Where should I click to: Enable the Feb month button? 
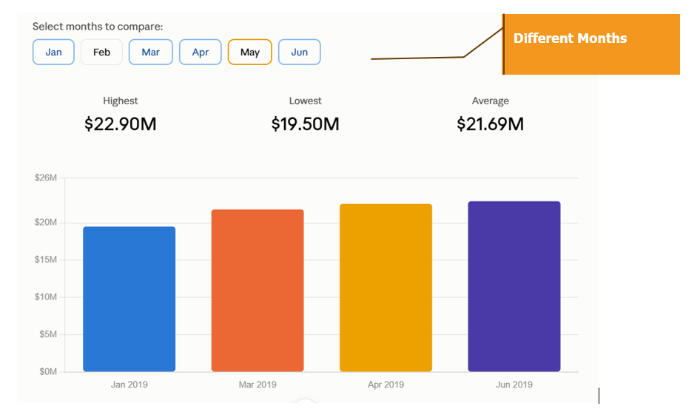(x=101, y=53)
